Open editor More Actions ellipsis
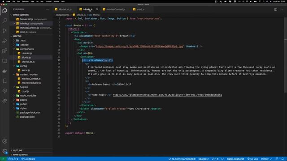This screenshot has height=161, width=287. [x=282, y=9]
